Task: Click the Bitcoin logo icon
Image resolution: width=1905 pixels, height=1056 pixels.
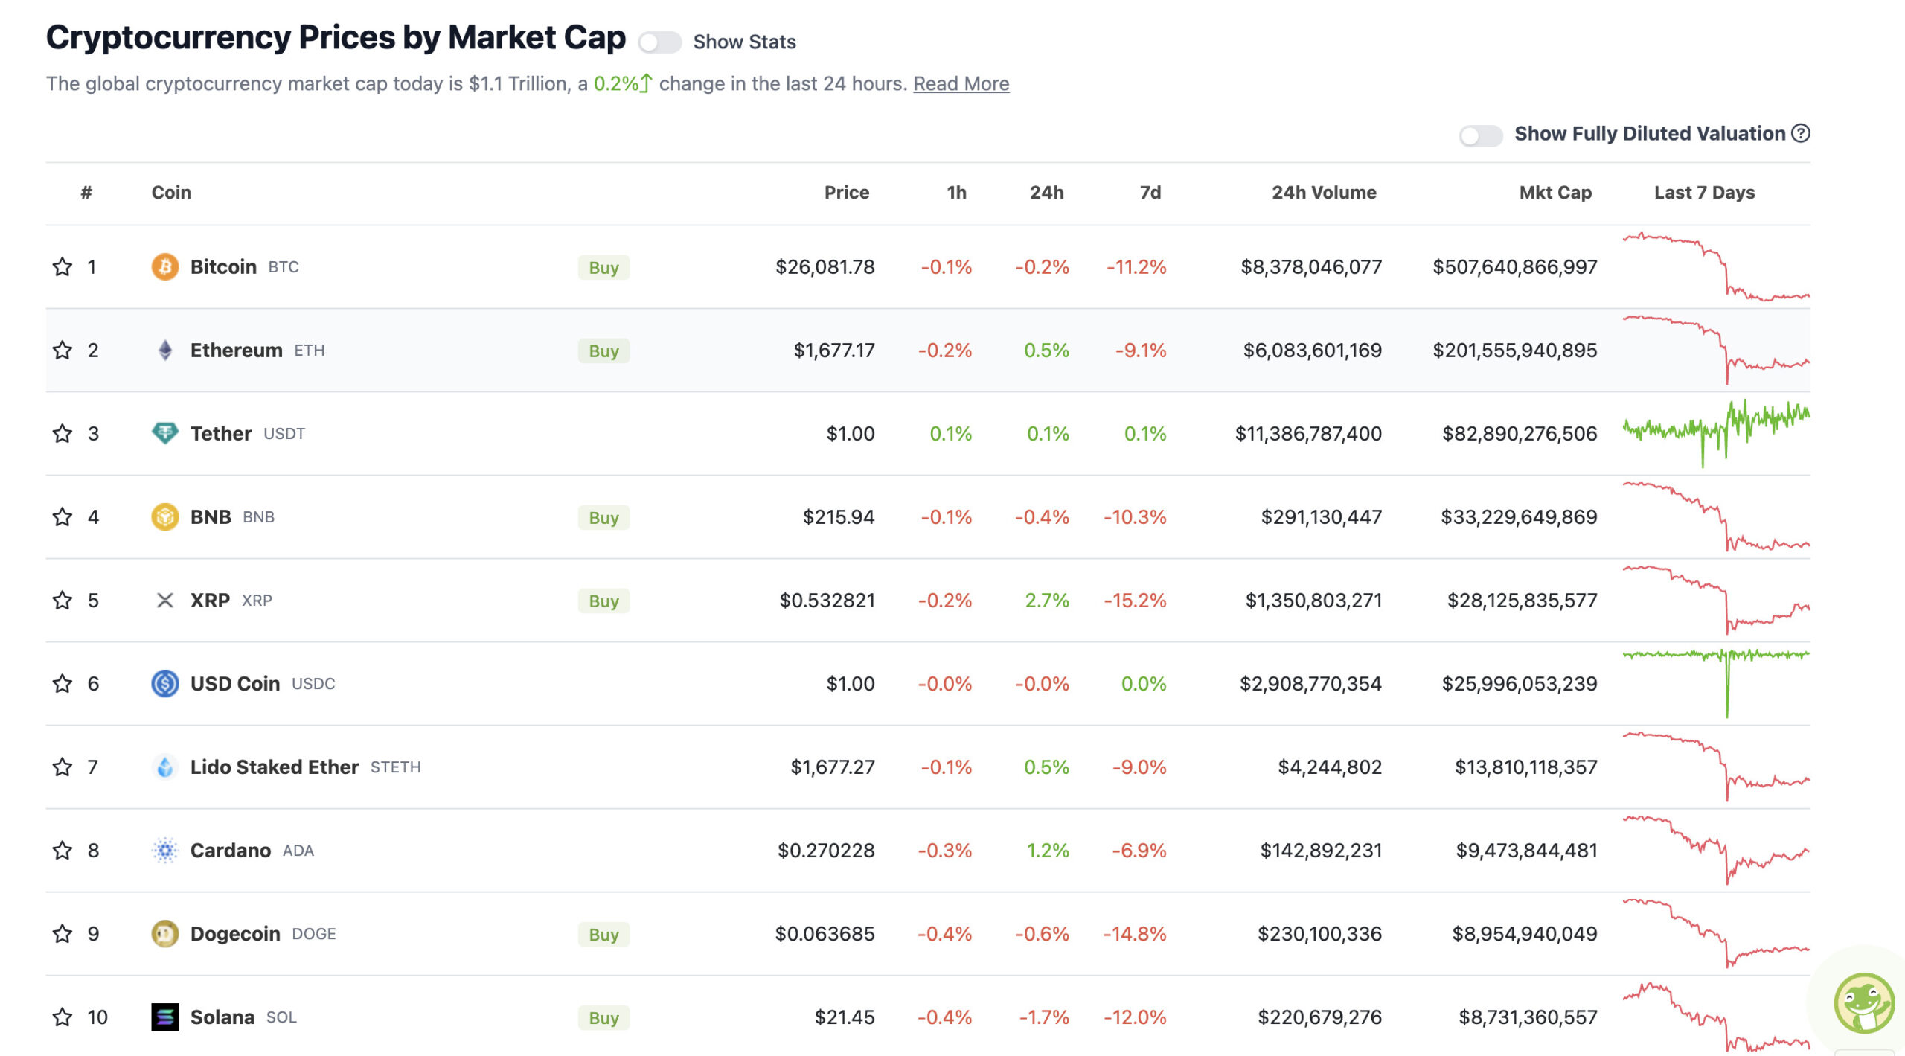Action: click(165, 266)
